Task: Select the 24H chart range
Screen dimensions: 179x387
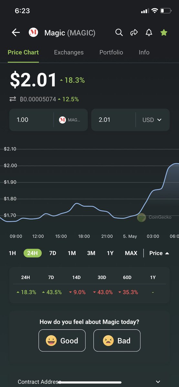Action: click(x=33, y=253)
